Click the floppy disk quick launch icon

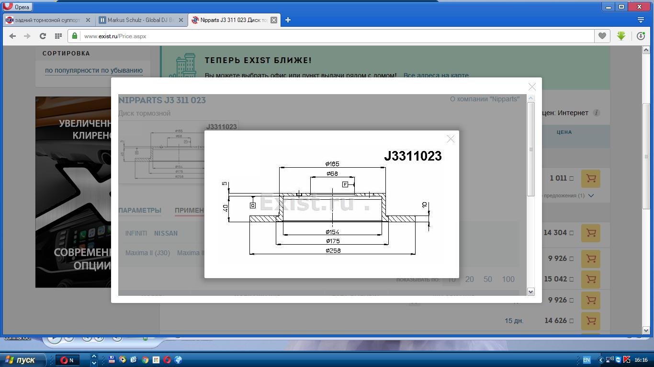coord(112,360)
